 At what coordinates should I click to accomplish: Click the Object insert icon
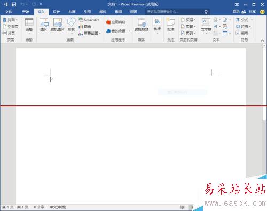[x=225, y=33]
